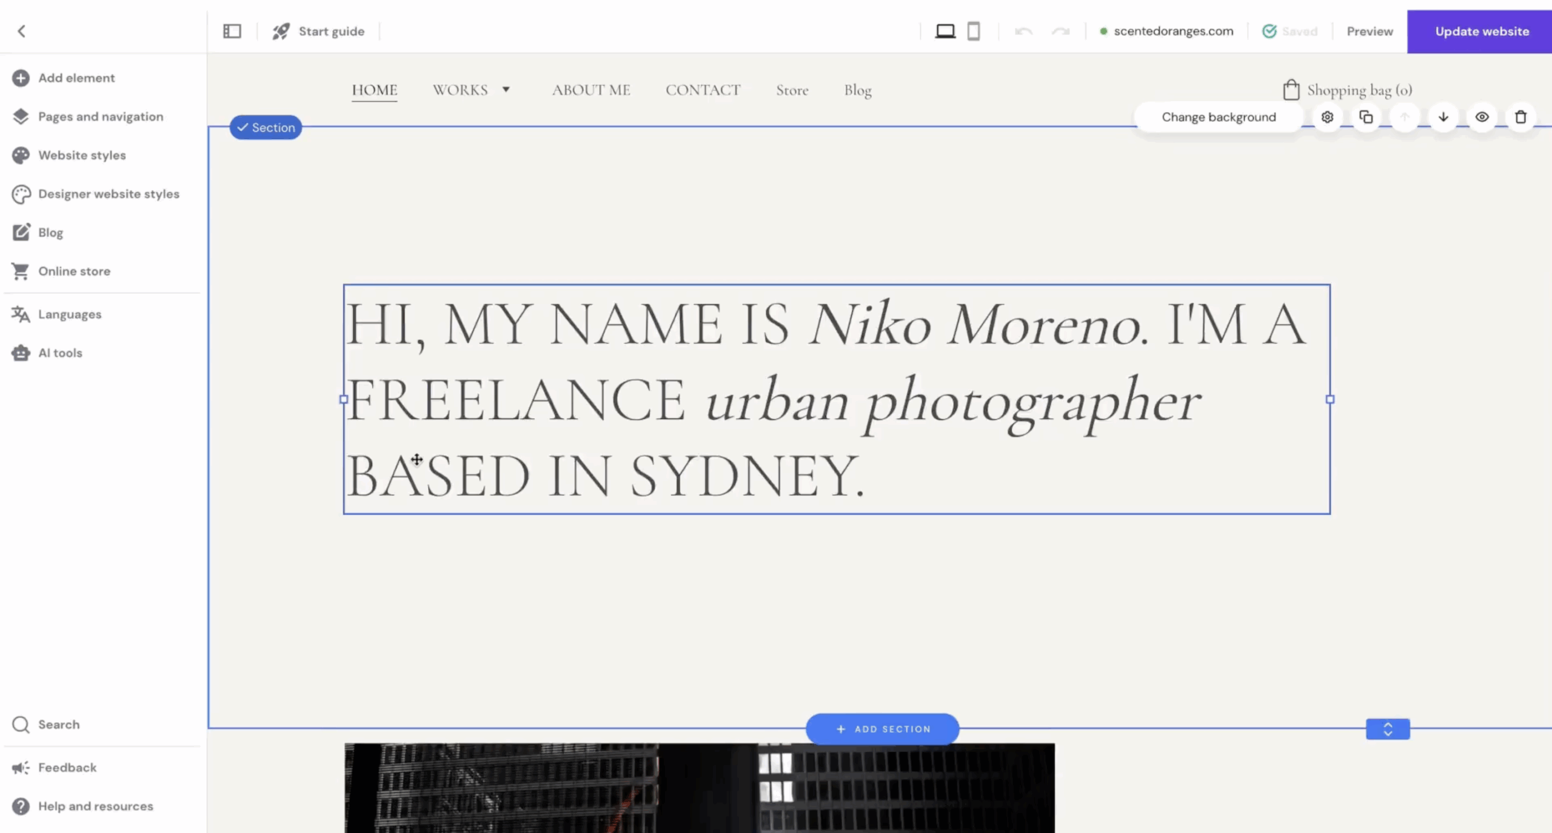Click Update website button
The width and height of the screenshot is (1552, 833).
pyautogui.click(x=1481, y=32)
